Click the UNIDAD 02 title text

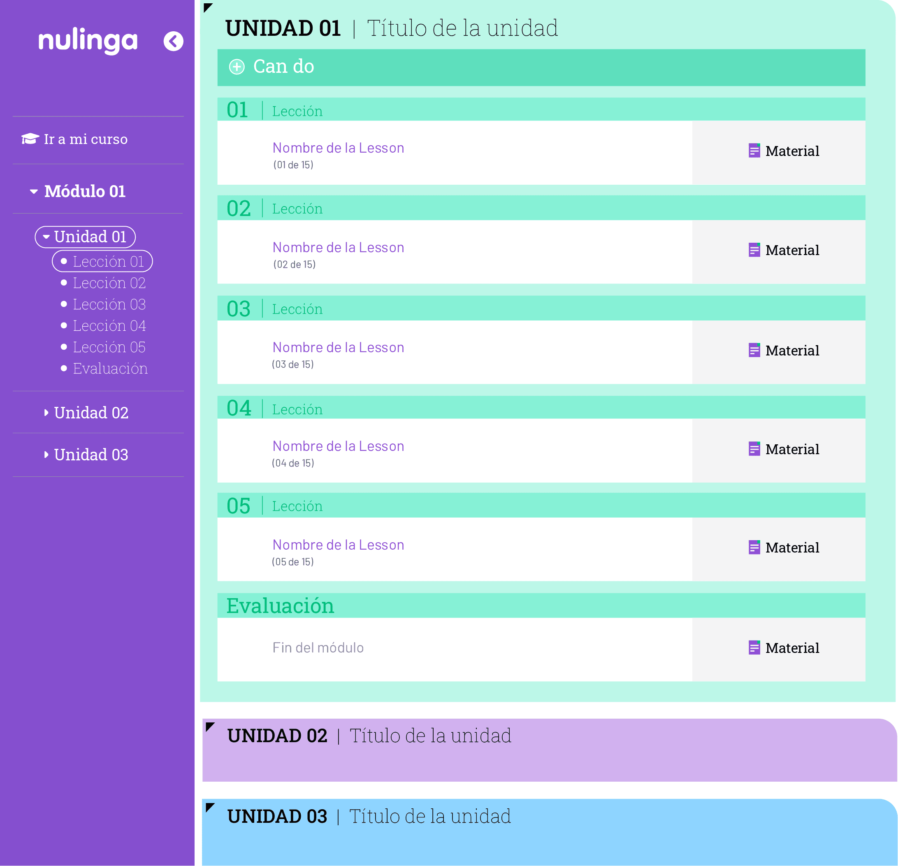pyautogui.click(x=369, y=736)
